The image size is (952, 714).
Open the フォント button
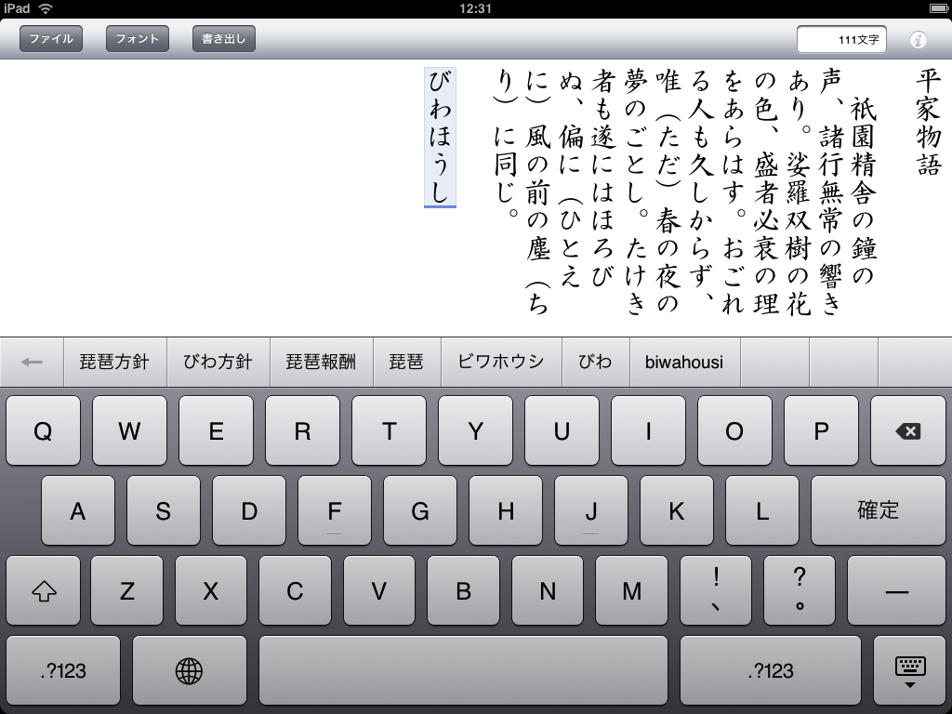tap(138, 39)
